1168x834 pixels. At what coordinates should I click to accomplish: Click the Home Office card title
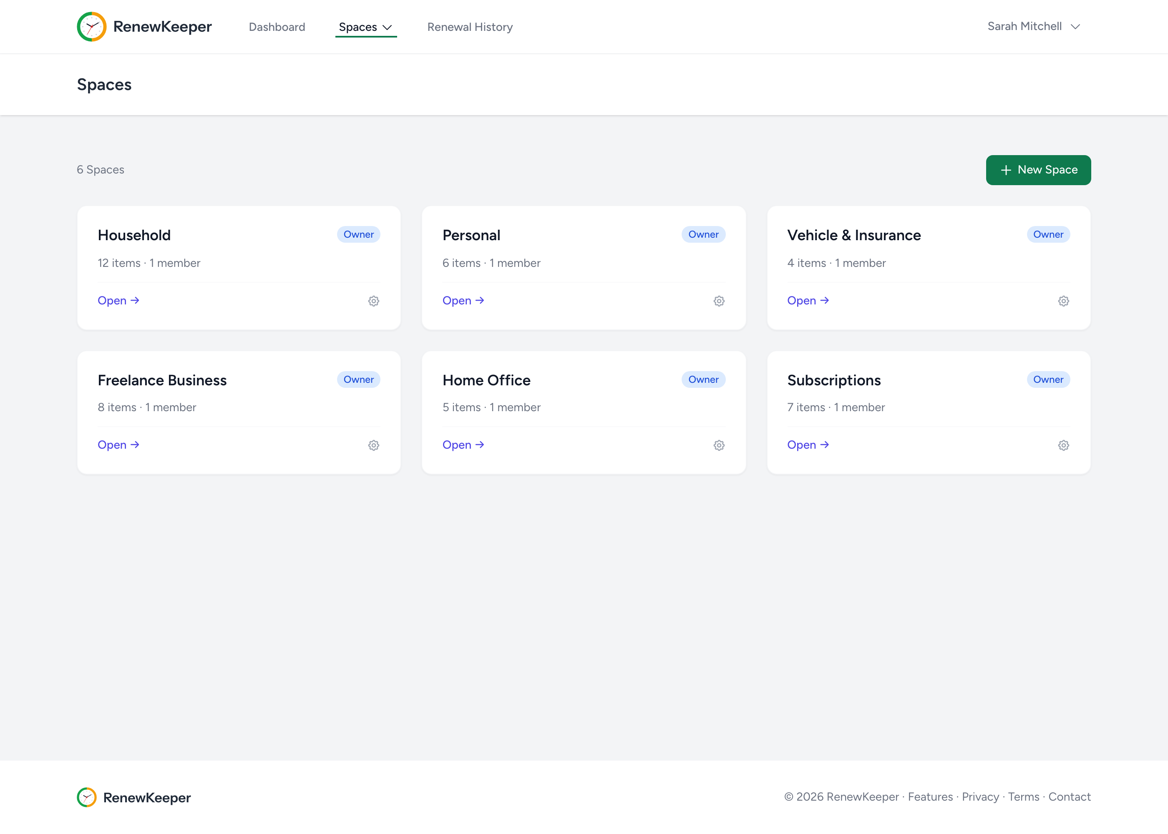click(x=486, y=380)
